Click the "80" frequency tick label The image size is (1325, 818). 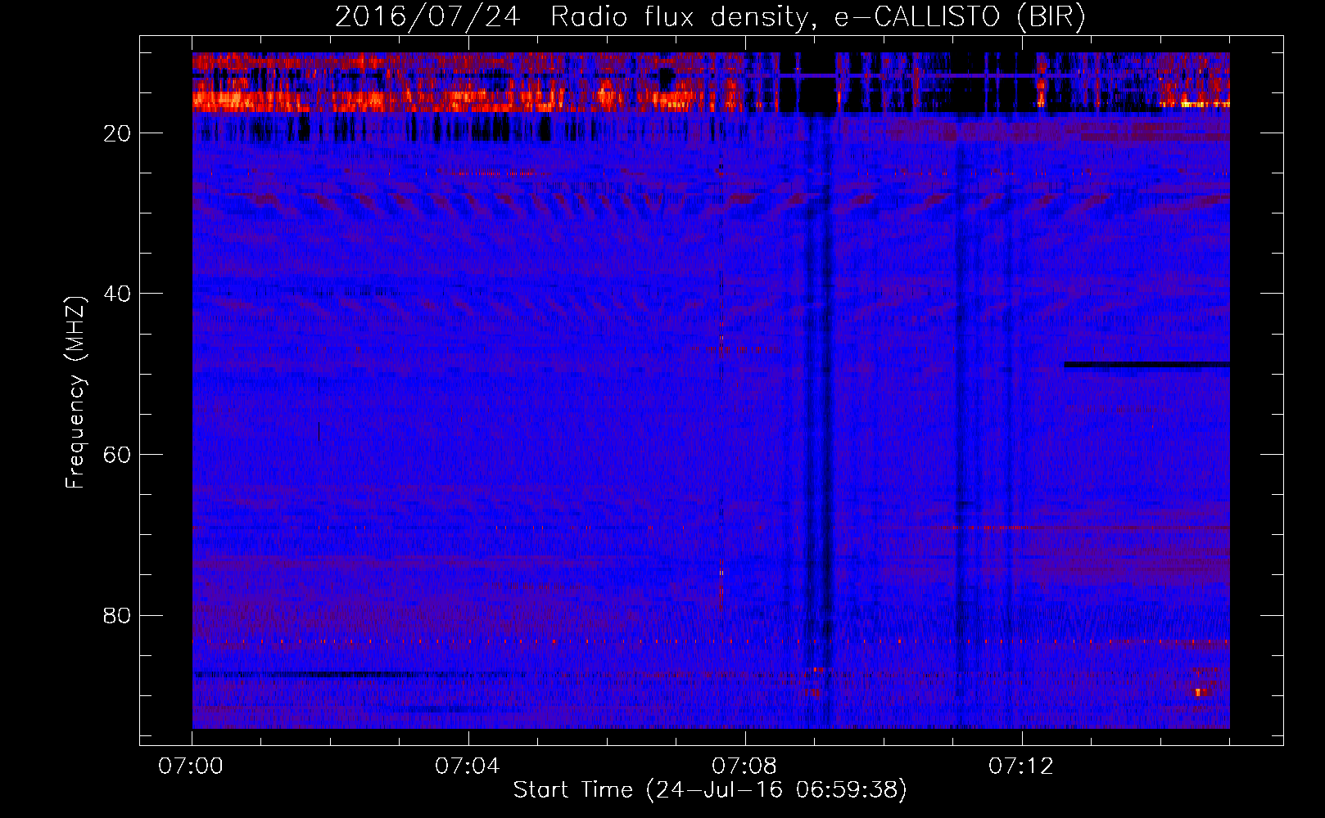(x=118, y=615)
